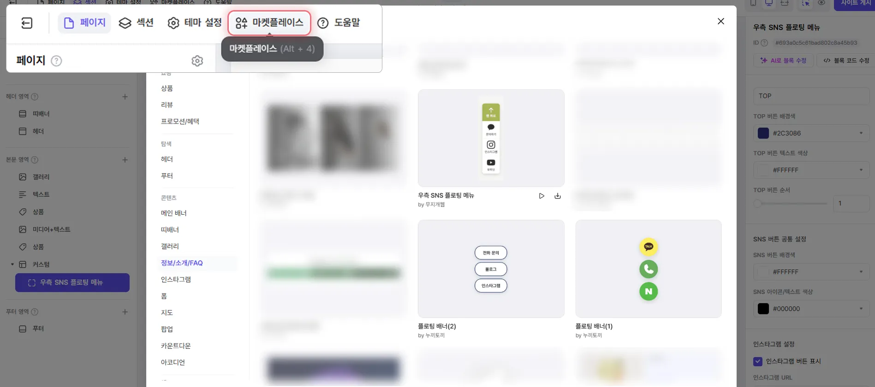Click the exit editor icon at top-left

pyautogui.click(x=27, y=23)
